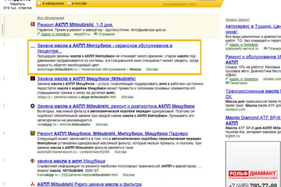Click favicon of transakpp.ru result
This screenshot has width=281, height=187.
coord(33,161)
